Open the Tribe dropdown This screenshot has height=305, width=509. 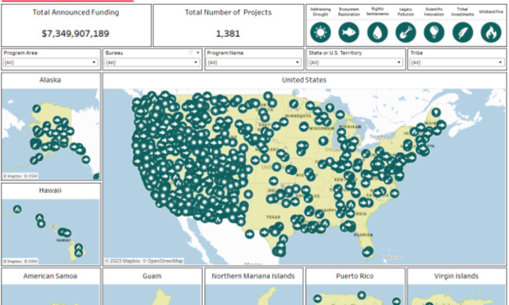click(x=457, y=63)
